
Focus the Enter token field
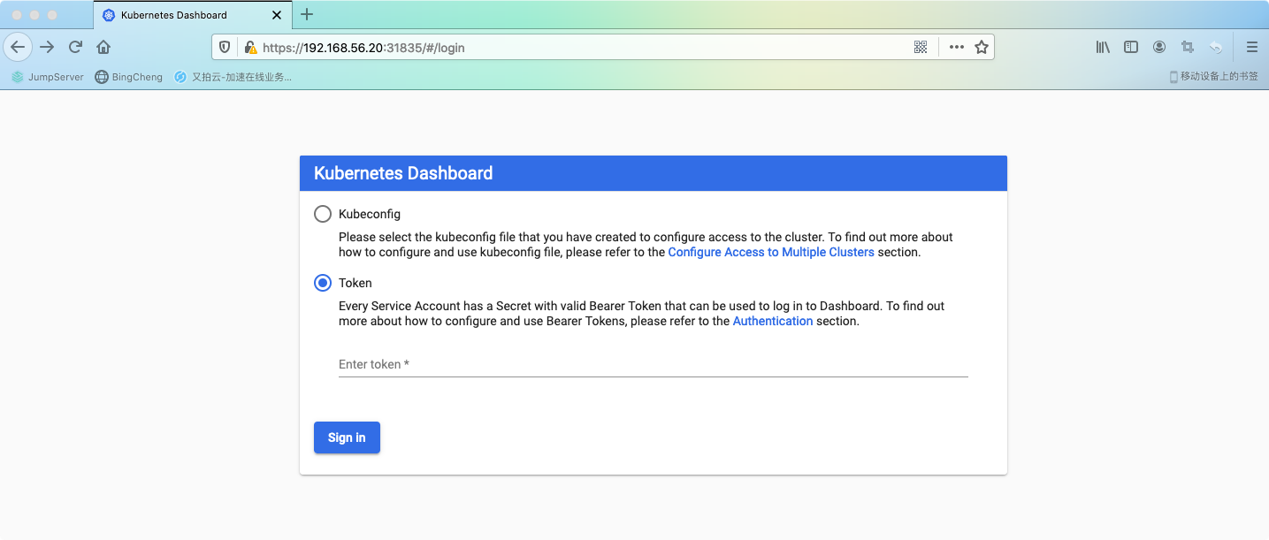[654, 364]
